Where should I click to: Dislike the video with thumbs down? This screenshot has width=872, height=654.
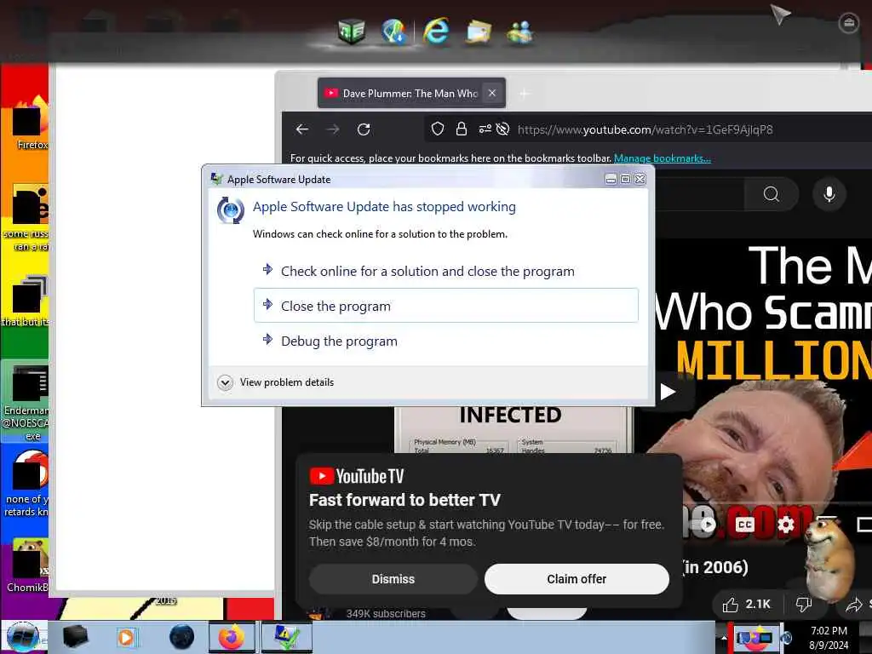804,605
